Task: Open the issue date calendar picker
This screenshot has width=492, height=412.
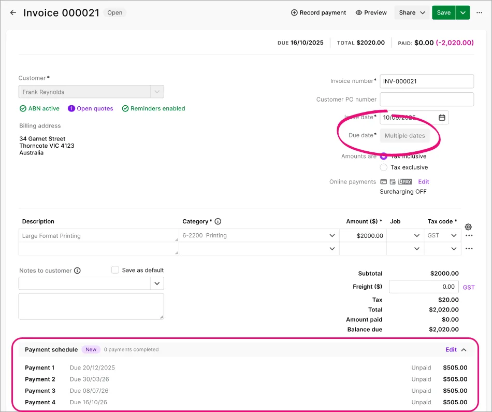Action: (442, 118)
